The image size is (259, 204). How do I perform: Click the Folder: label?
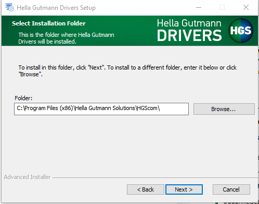pos(23,98)
